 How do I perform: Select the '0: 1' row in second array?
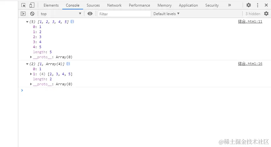(37, 69)
